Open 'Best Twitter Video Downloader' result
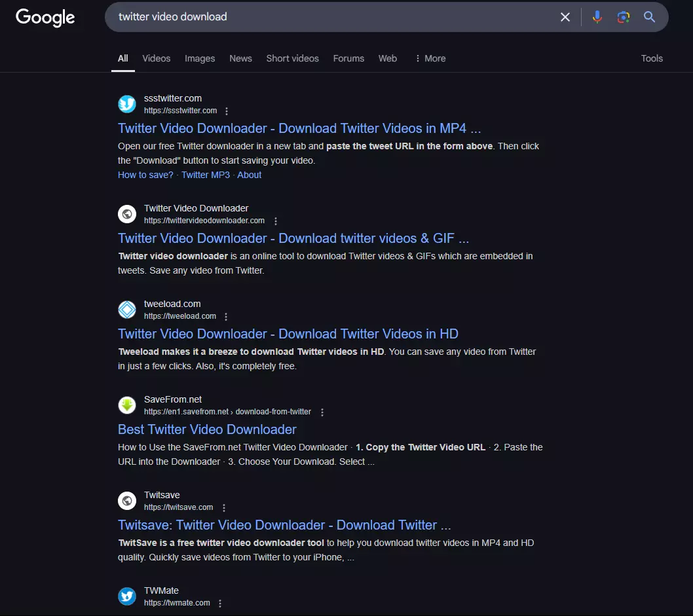Viewport: 693px width, 616px height. [x=207, y=429]
